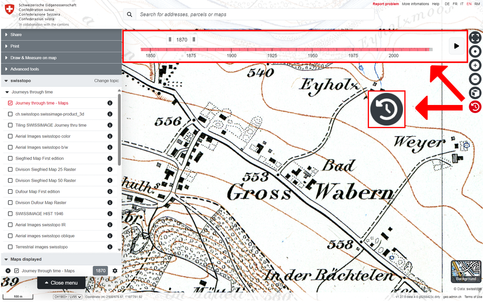Show info for Siegfried Map First edition
The image size is (483, 302).
click(x=110, y=158)
